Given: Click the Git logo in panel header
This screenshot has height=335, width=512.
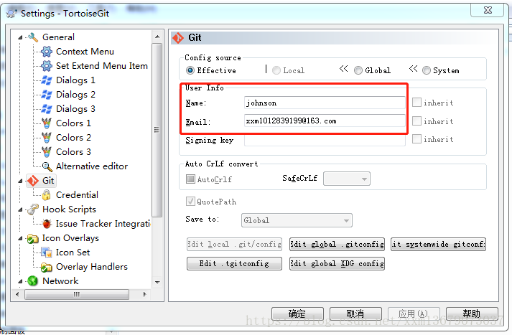Looking at the screenshot, I should [x=178, y=38].
